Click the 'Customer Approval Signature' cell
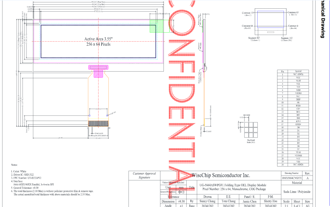Image resolution: width=330 pixels, height=207 pixels. point(144,175)
